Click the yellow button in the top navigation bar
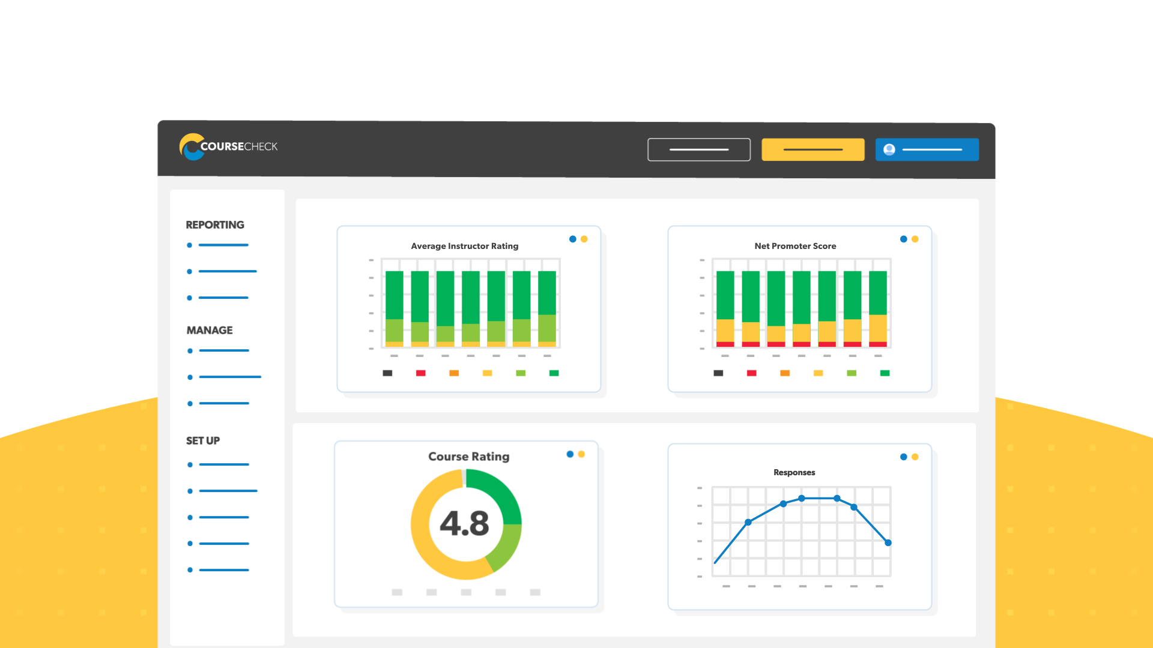Screen dimensions: 1153x648 [813, 149]
